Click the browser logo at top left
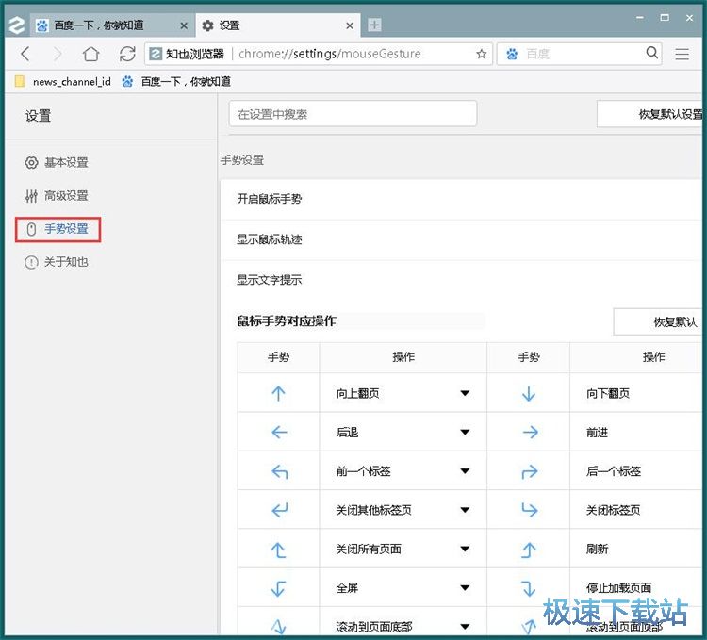 [x=17, y=25]
